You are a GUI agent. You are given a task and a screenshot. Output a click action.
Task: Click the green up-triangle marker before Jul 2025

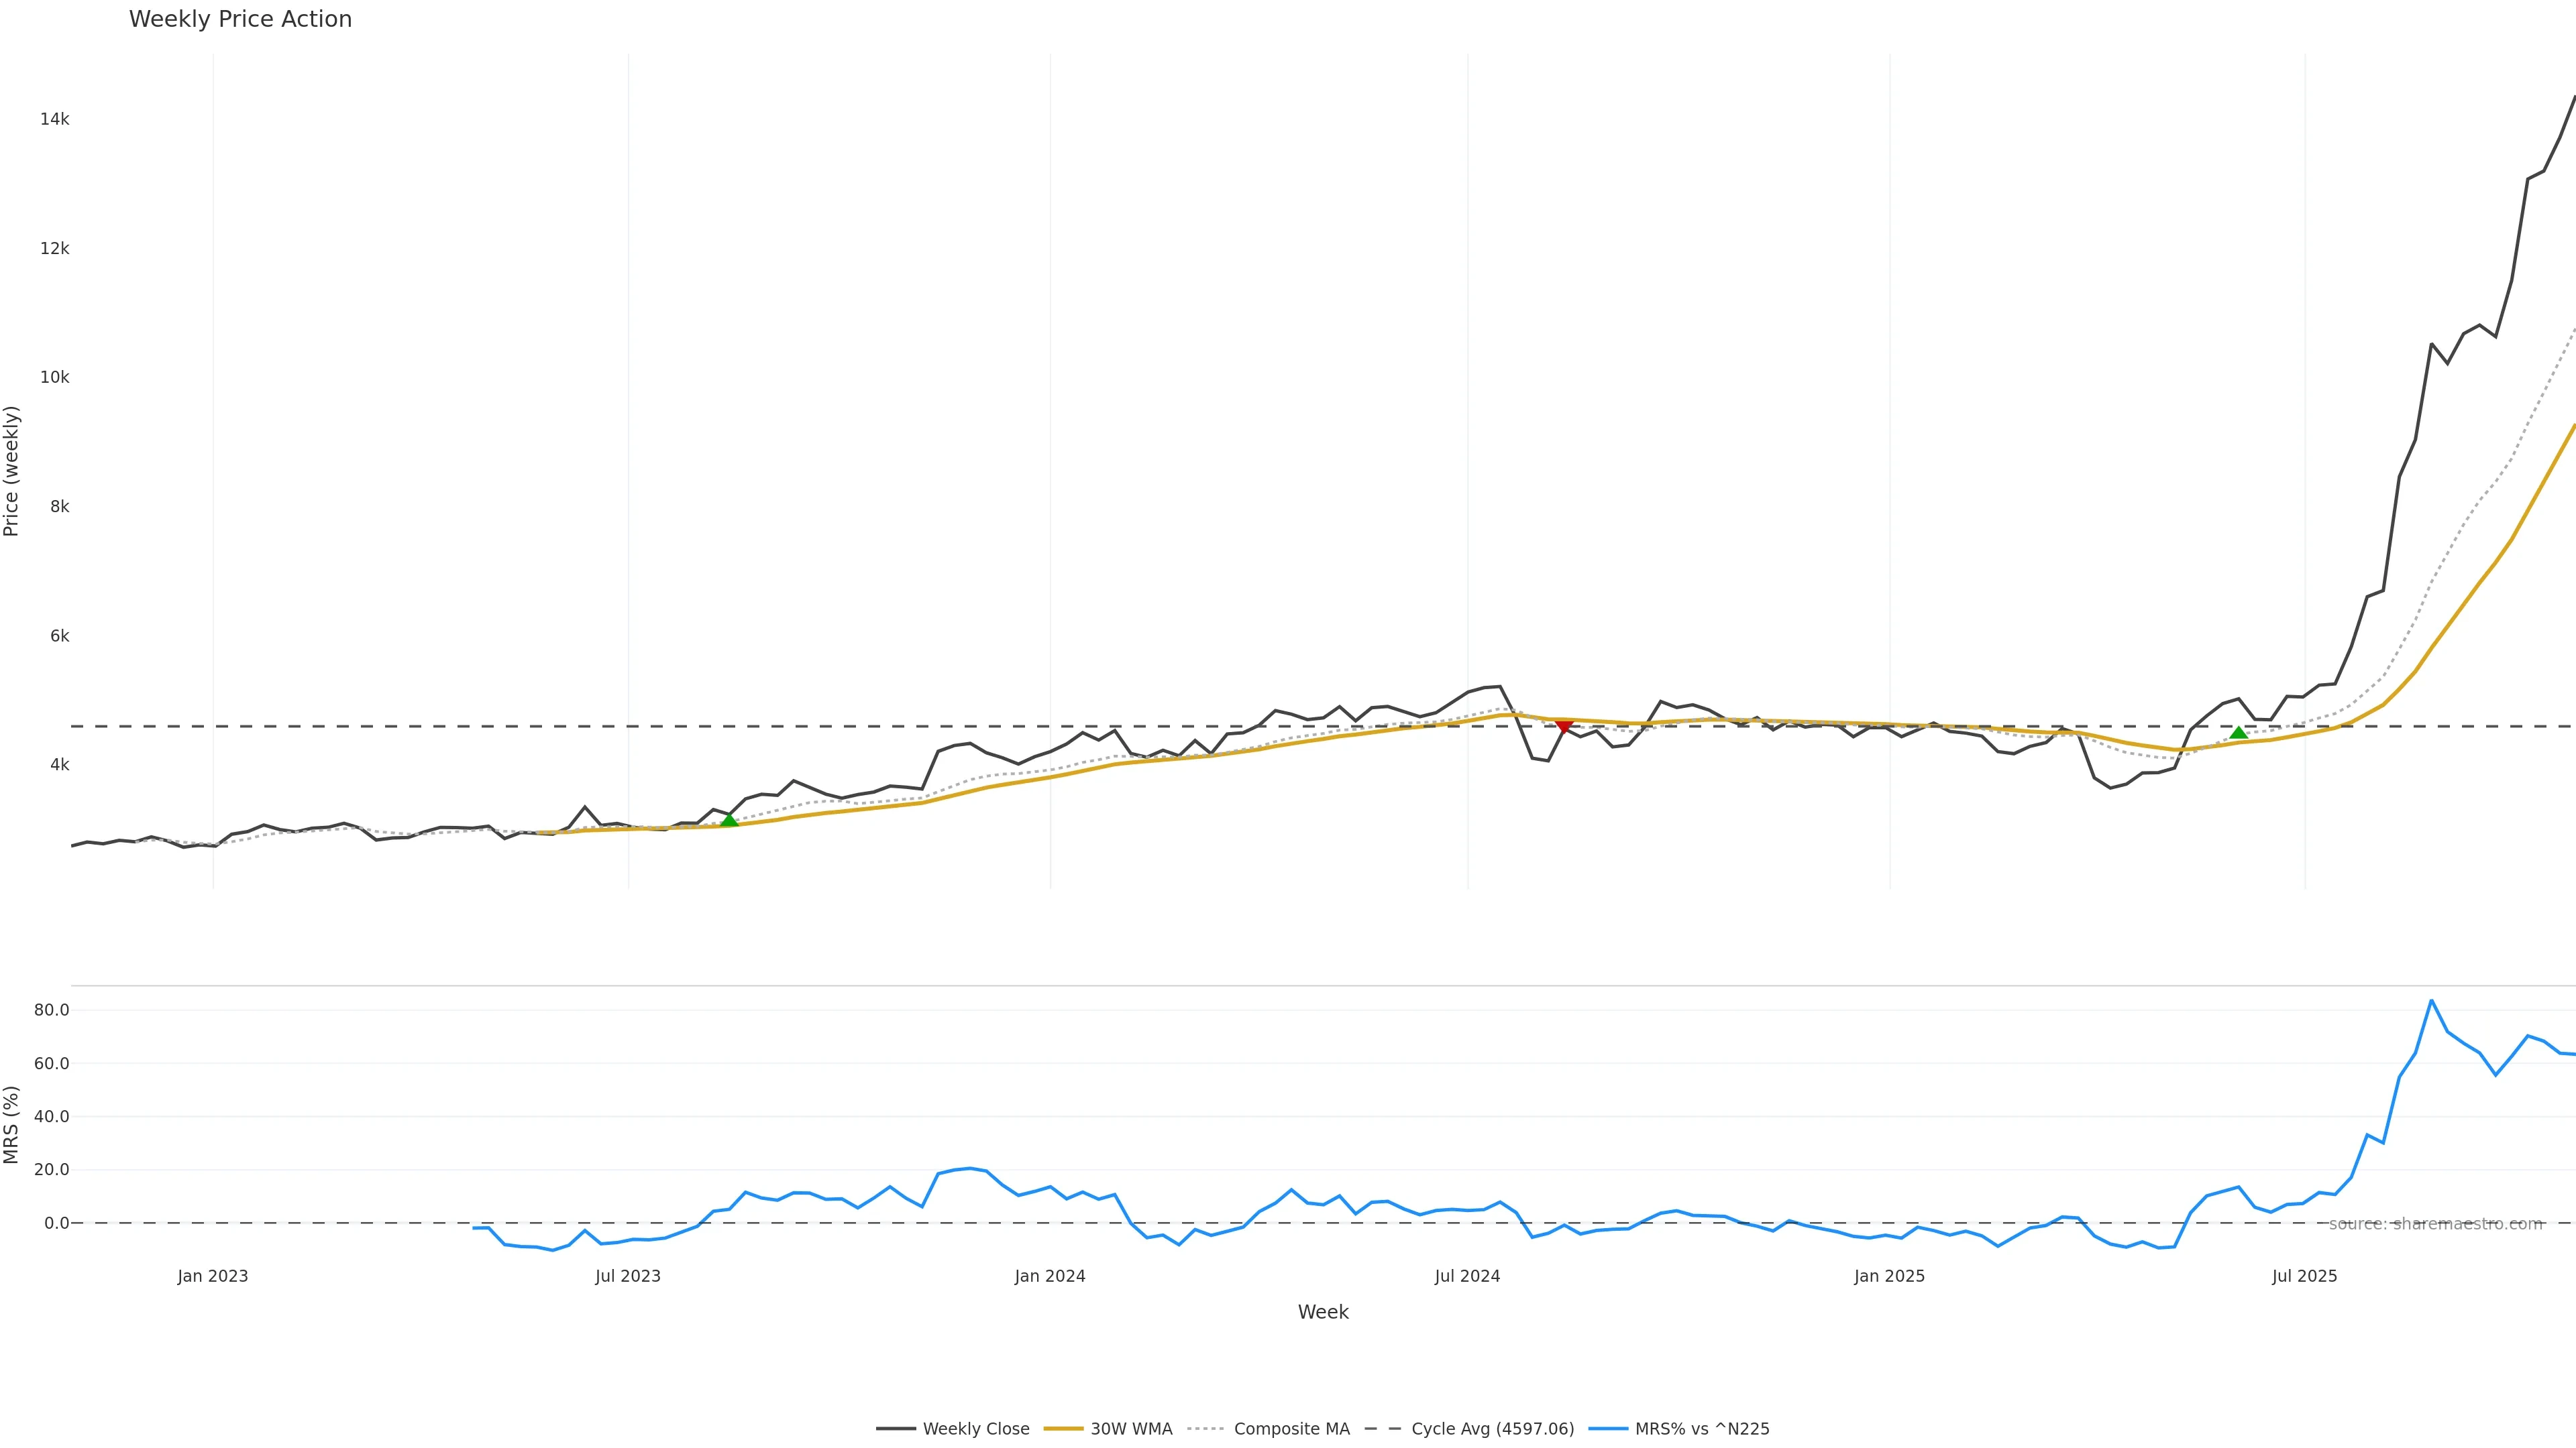click(x=2238, y=733)
